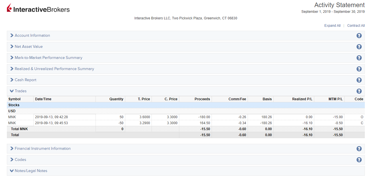Click code C in closing trade row
Screen dimensions: 376x180
(362, 123)
